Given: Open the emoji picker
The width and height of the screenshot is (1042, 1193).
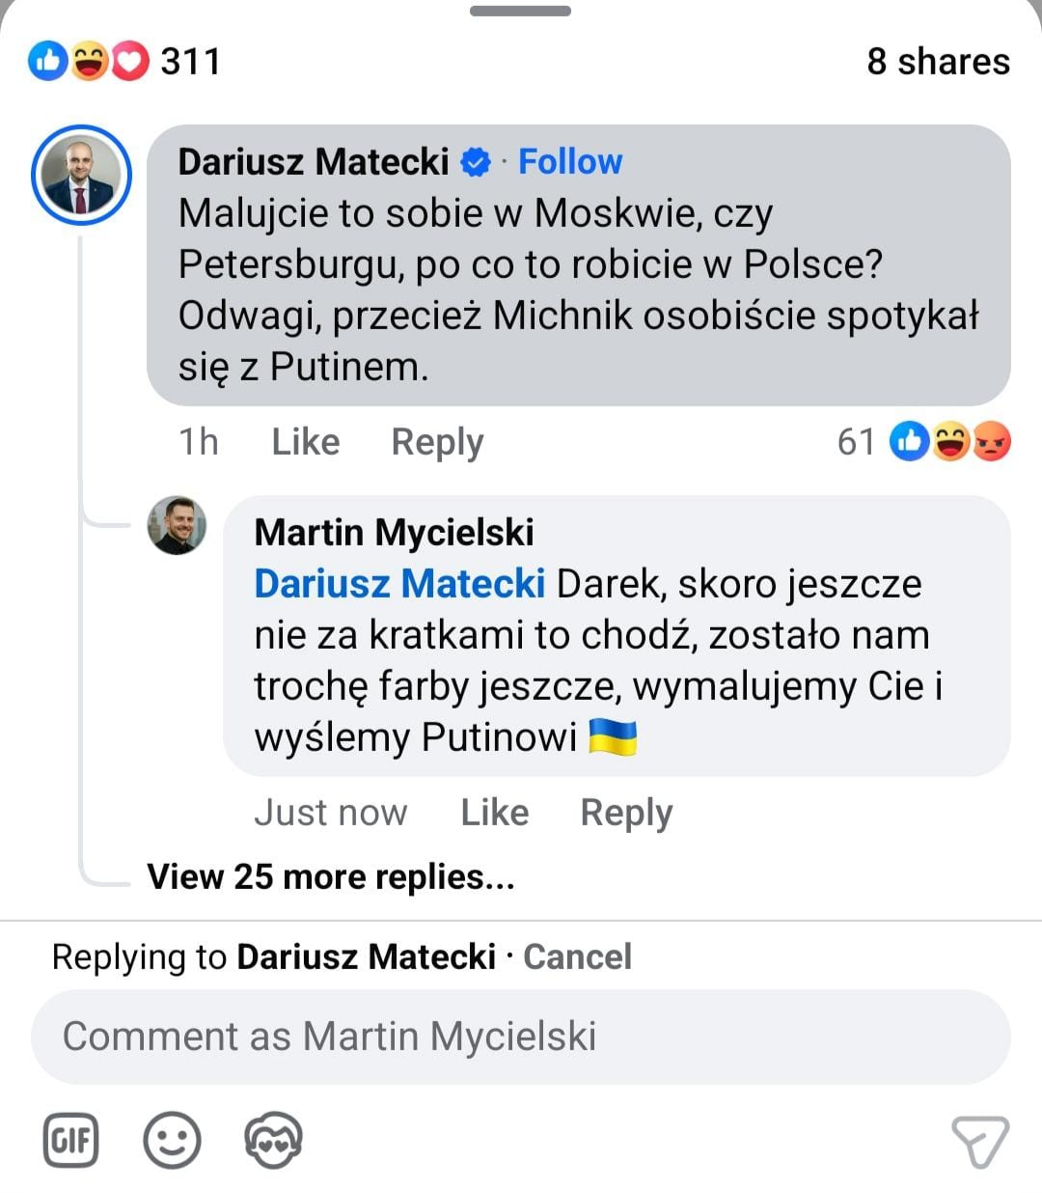Looking at the screenshot, I should coord(172,1140).
